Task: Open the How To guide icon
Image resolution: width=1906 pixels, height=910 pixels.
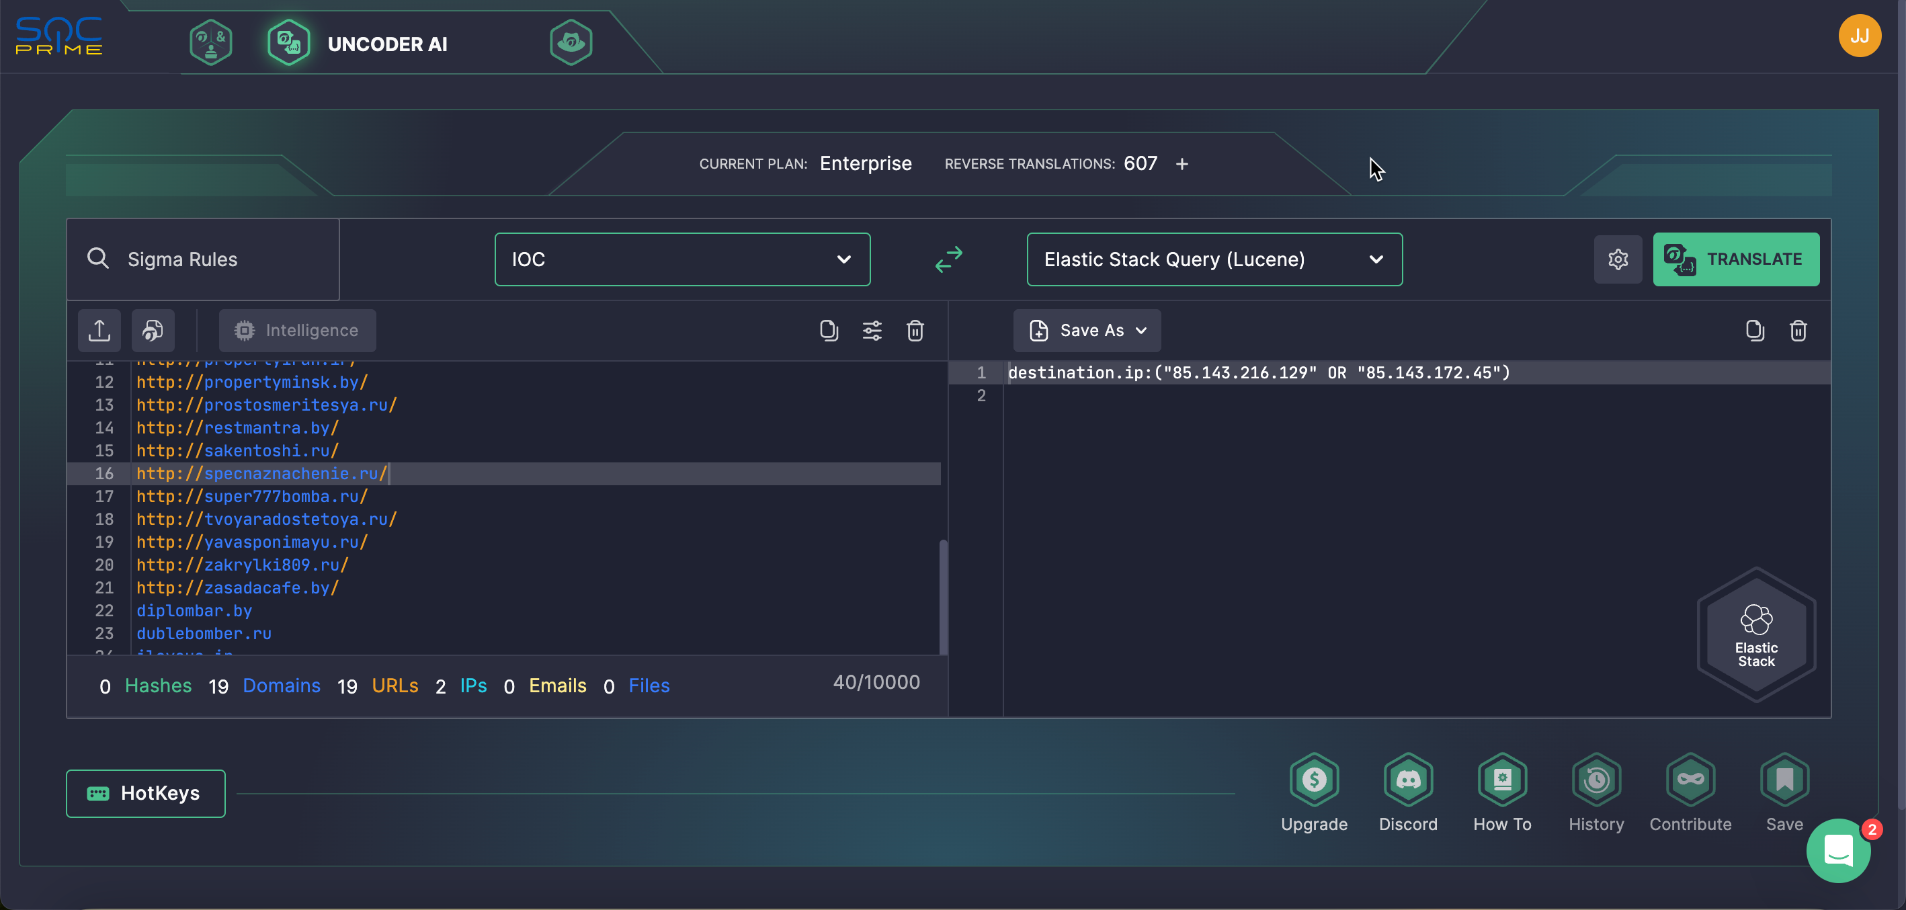Action: tap(1502, 779)
